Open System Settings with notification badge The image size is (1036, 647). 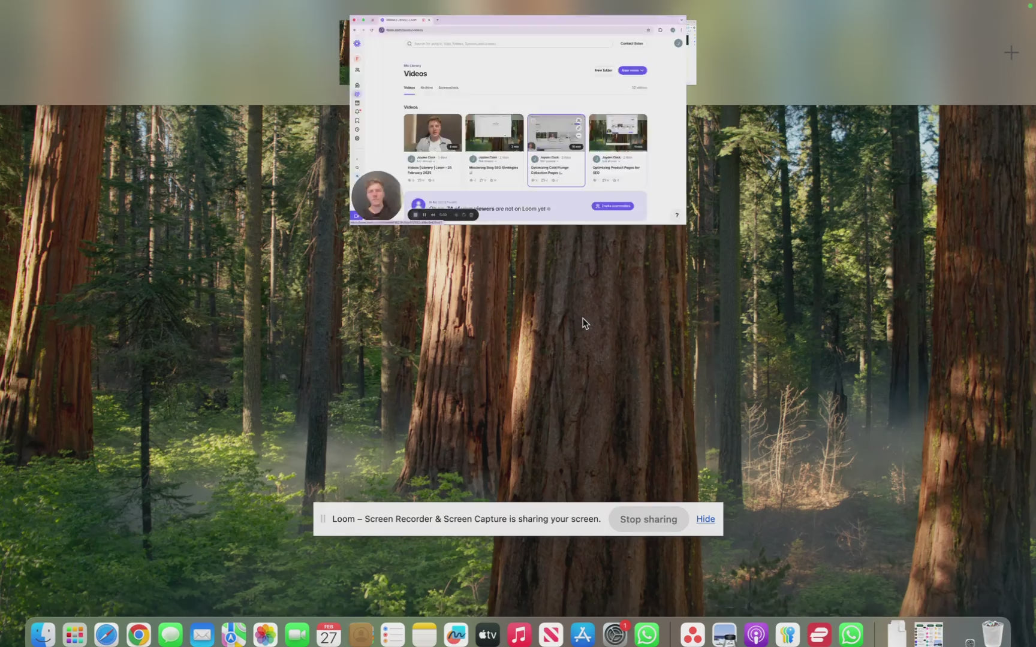click(615, 634)
